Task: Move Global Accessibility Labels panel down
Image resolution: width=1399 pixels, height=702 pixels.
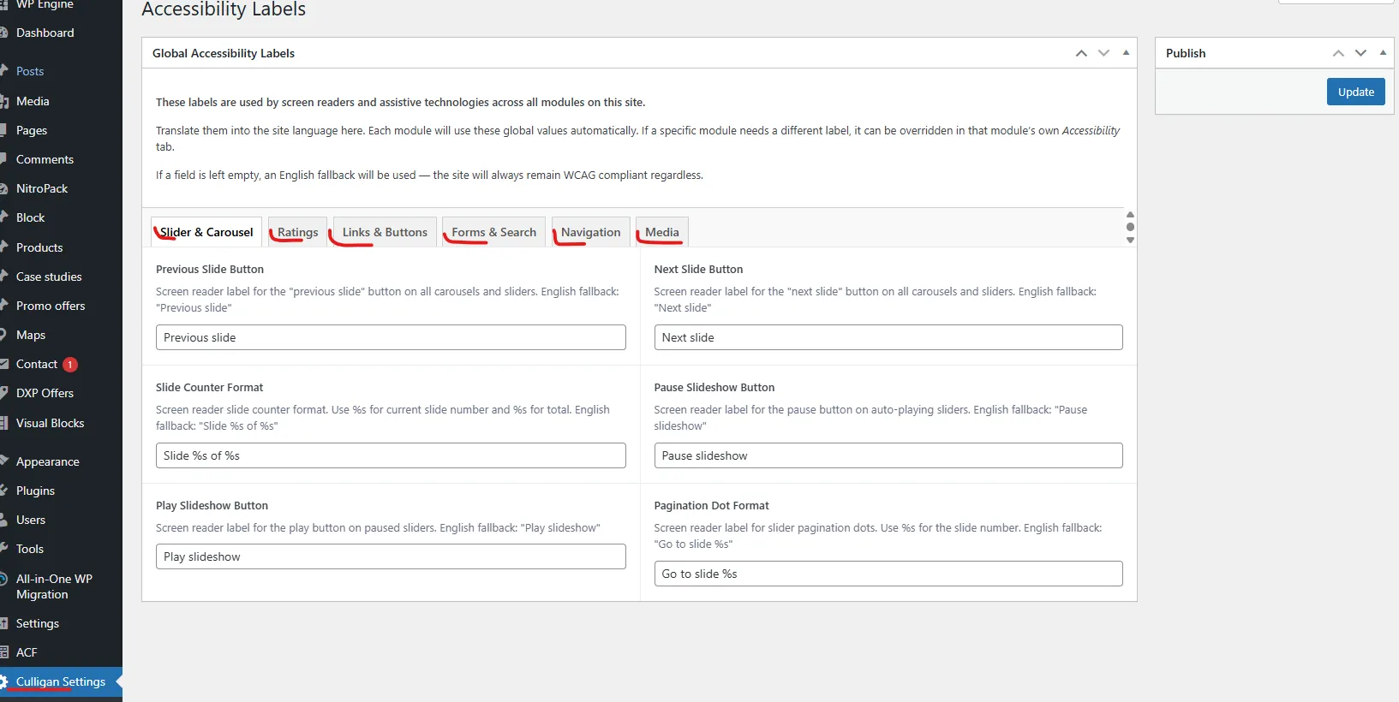Action: coord(1103,53)
